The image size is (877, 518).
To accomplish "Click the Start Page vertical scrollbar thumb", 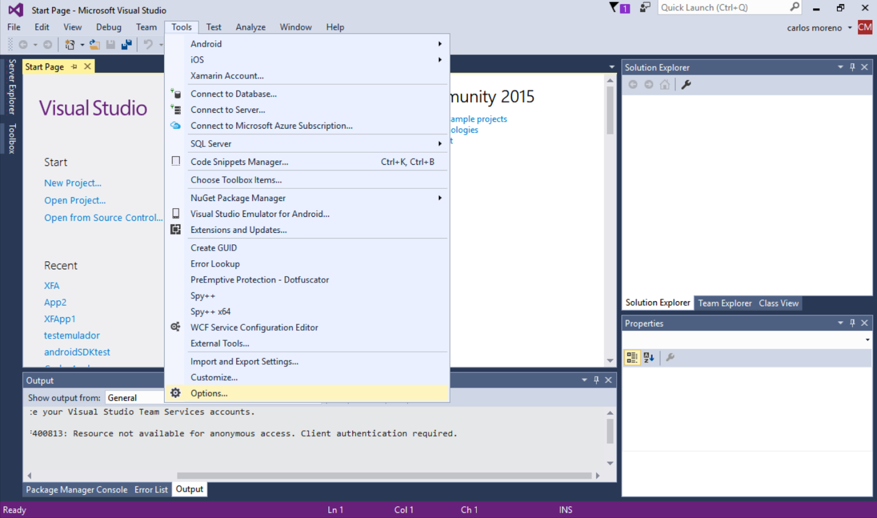I will click(x=610, y=110).
